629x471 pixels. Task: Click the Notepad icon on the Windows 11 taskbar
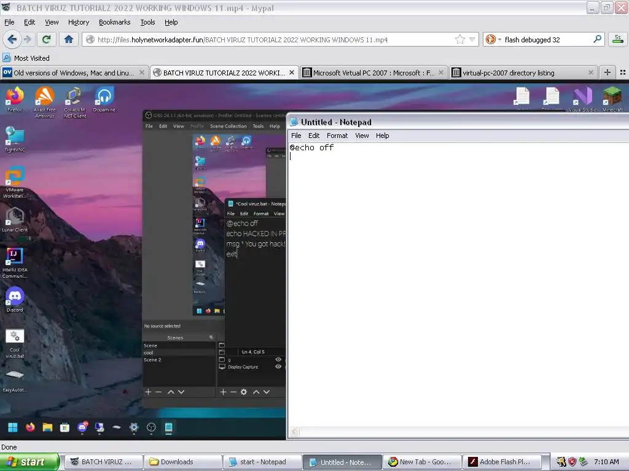(x=168, y=427)
